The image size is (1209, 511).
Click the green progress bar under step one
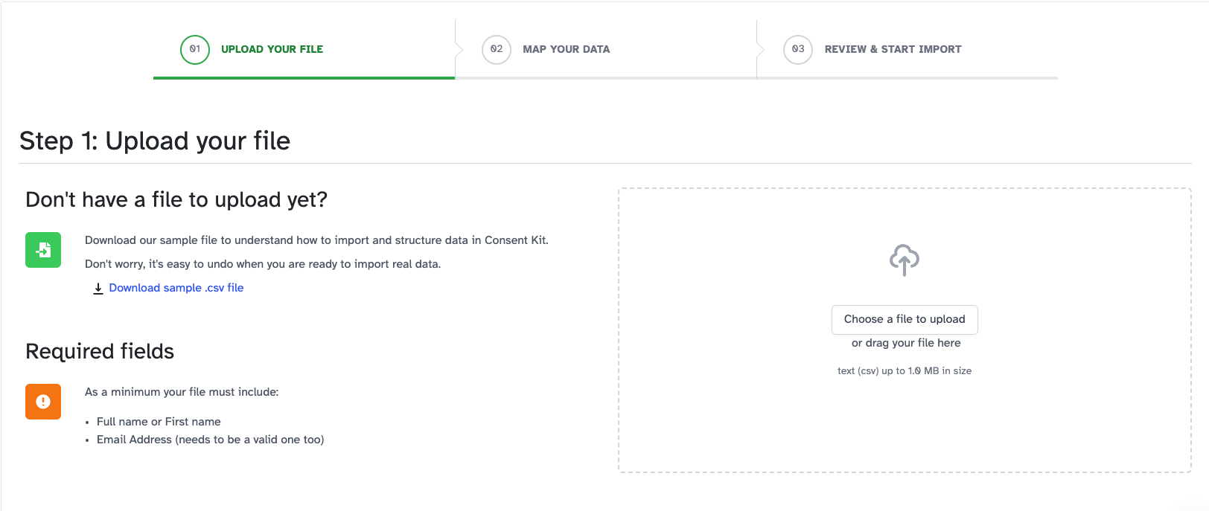point(304,77)
